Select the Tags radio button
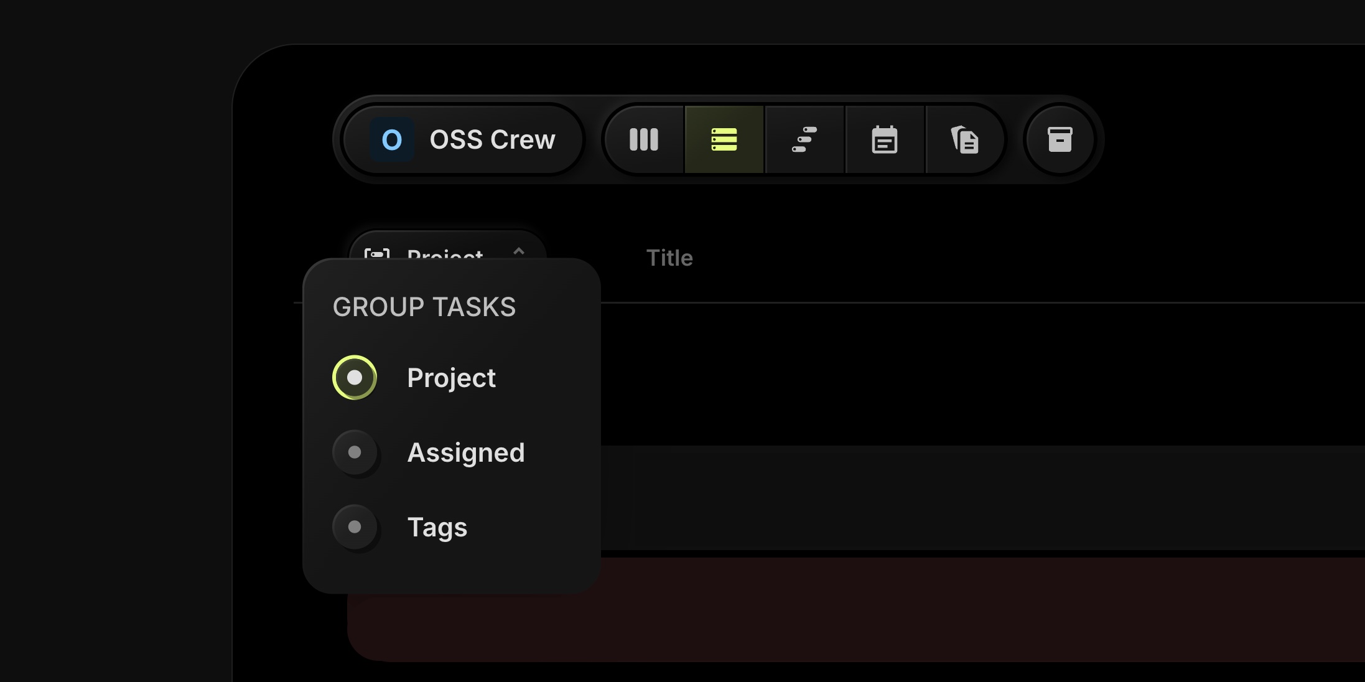Image resolution: width=1365 pixels, height=682 pixels. pyautogui.click(x=355, y=527)
